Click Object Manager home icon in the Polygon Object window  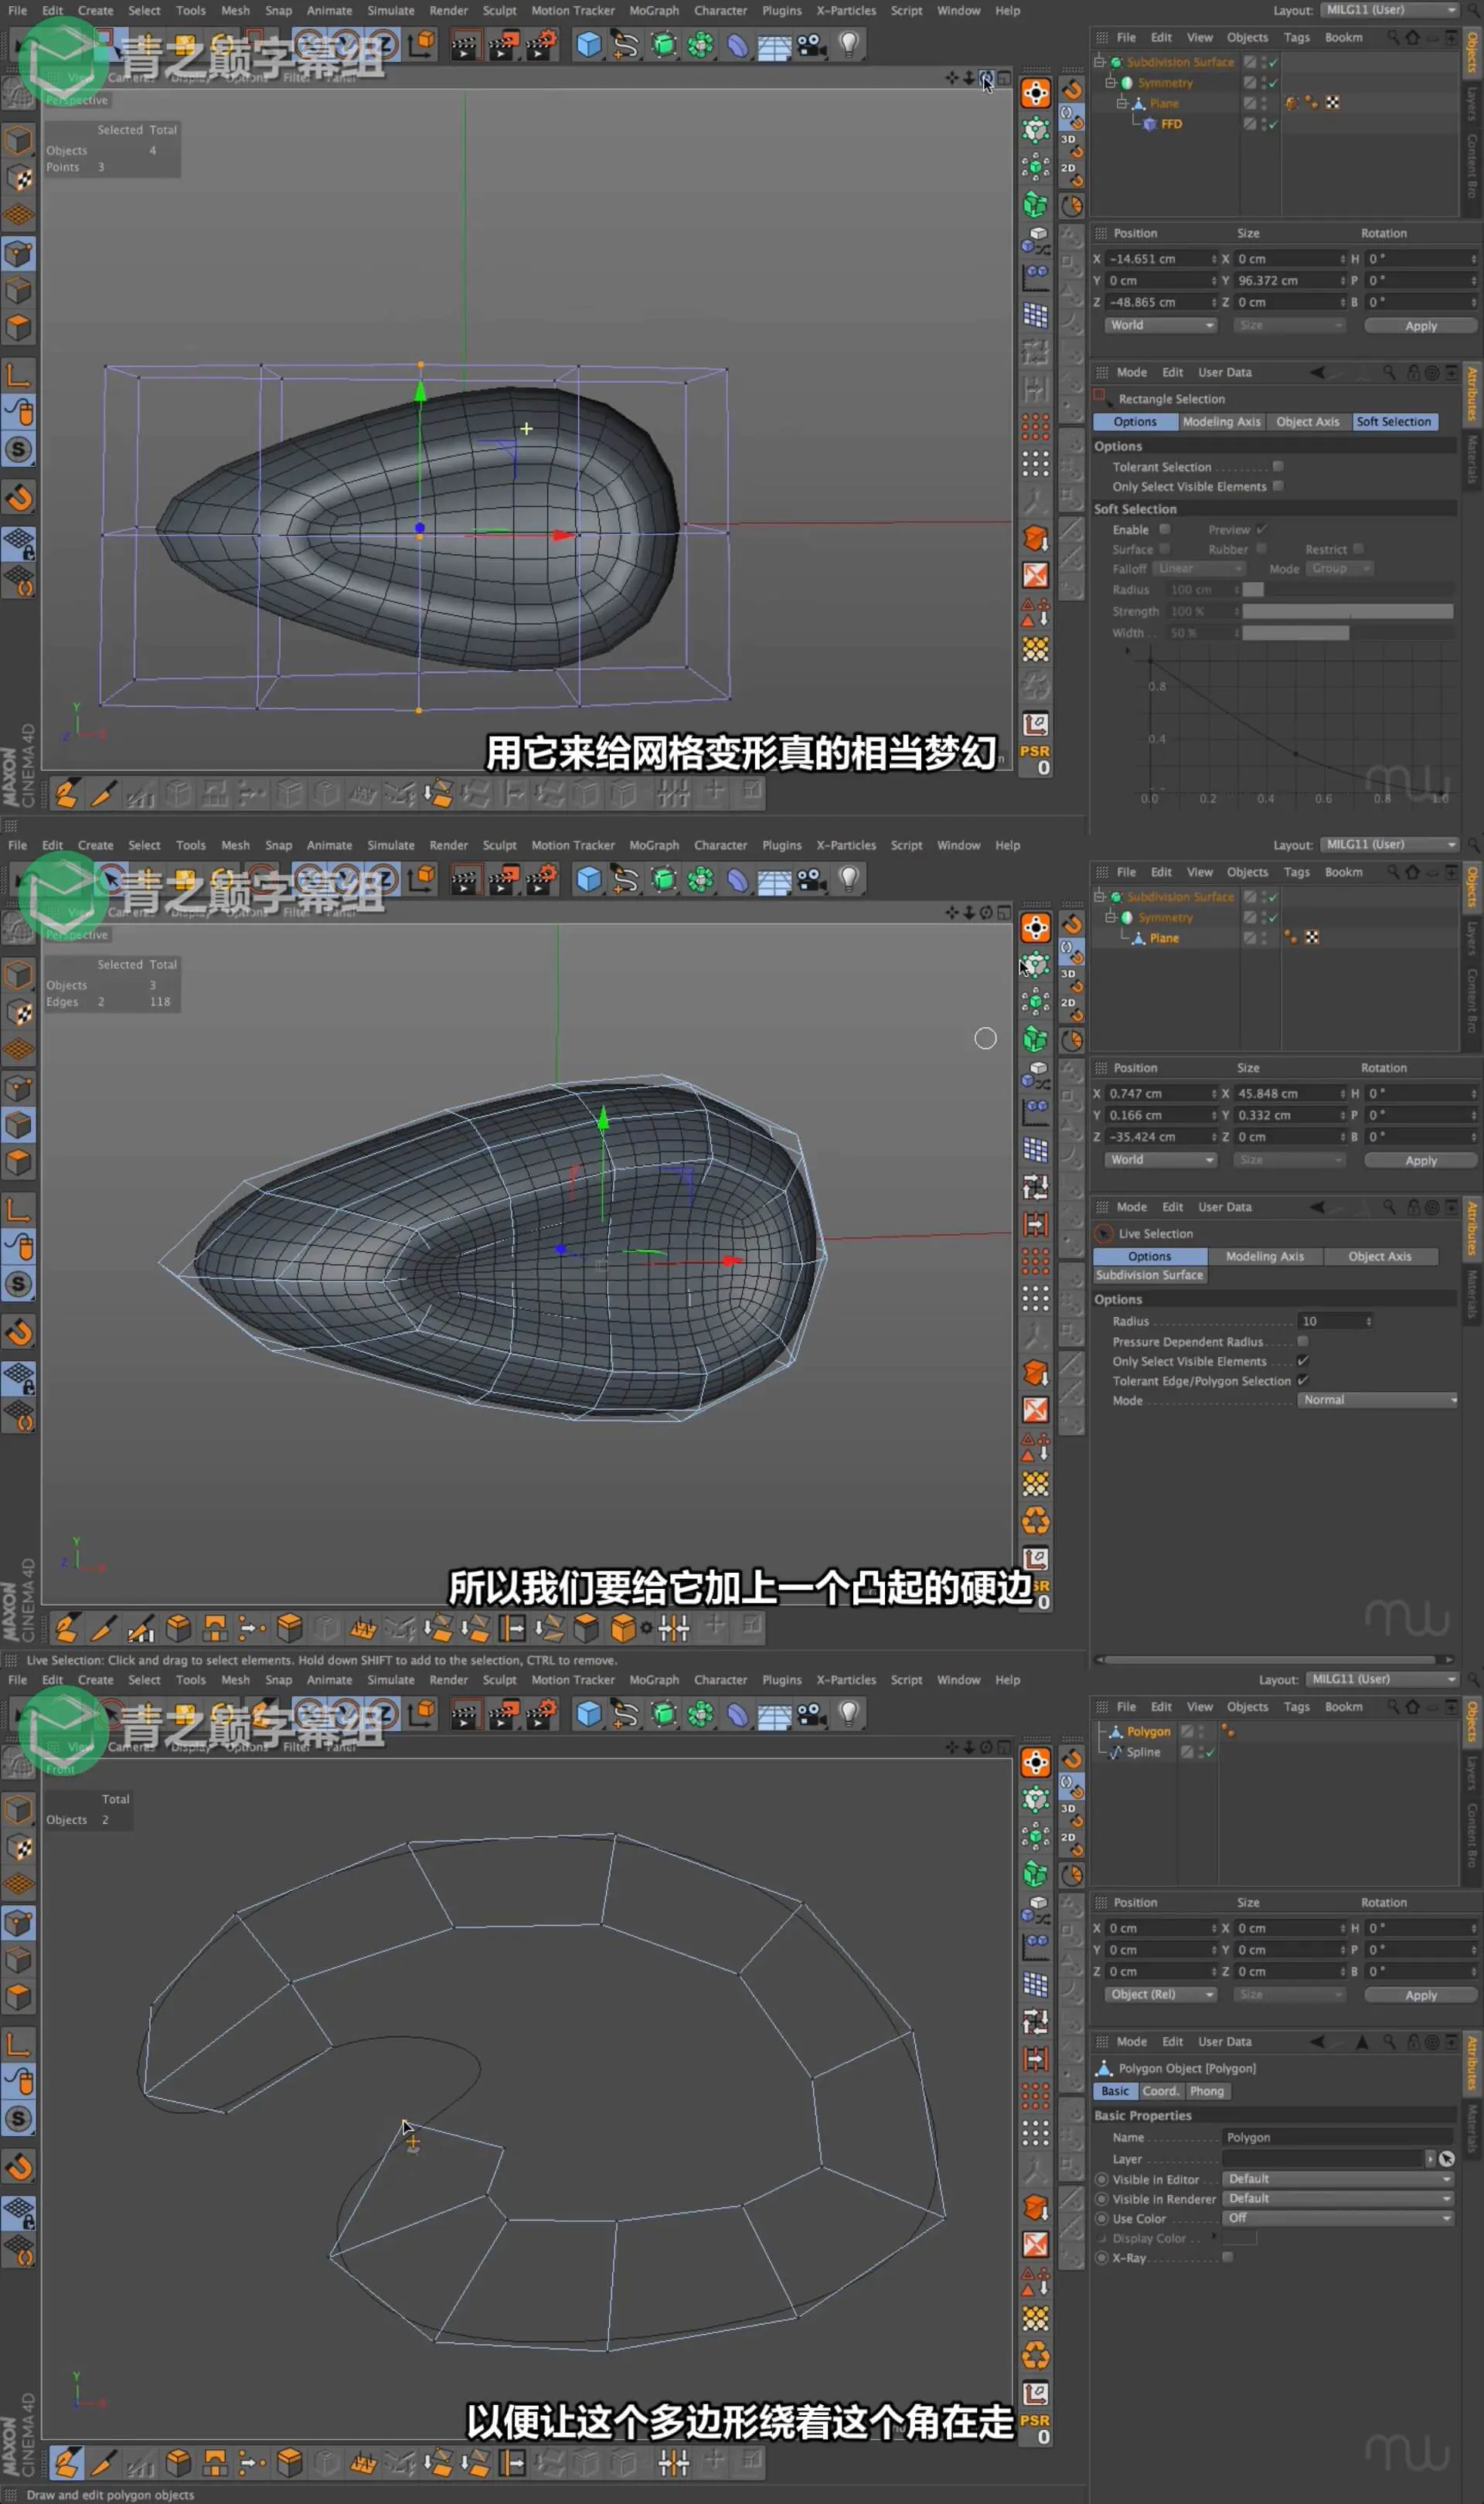click(1412, 1706)
